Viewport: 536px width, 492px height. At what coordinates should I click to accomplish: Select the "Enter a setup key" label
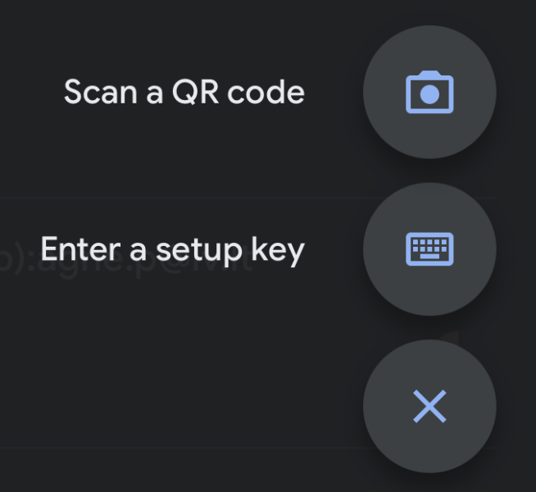point(172,248)
